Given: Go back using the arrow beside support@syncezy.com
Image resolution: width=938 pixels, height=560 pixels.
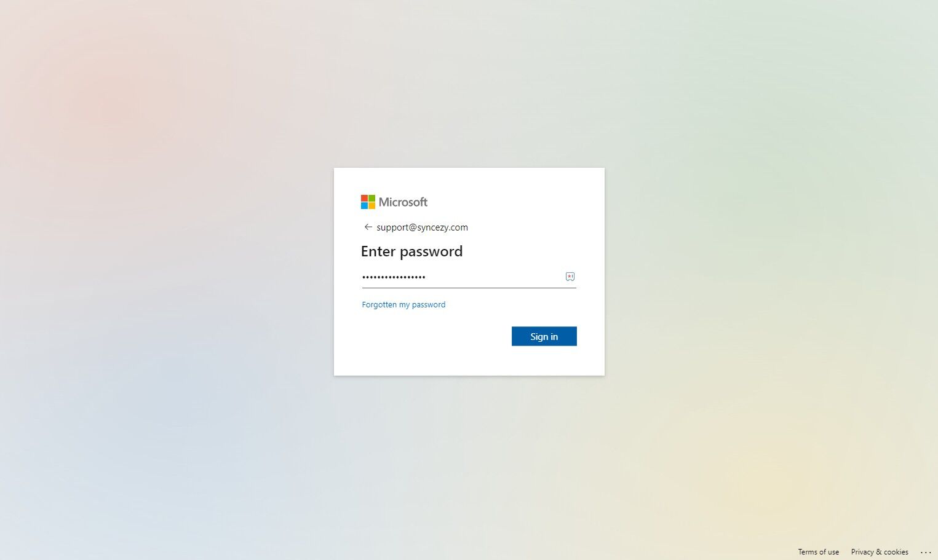Looking at the screenshot, I should [368, 227].
